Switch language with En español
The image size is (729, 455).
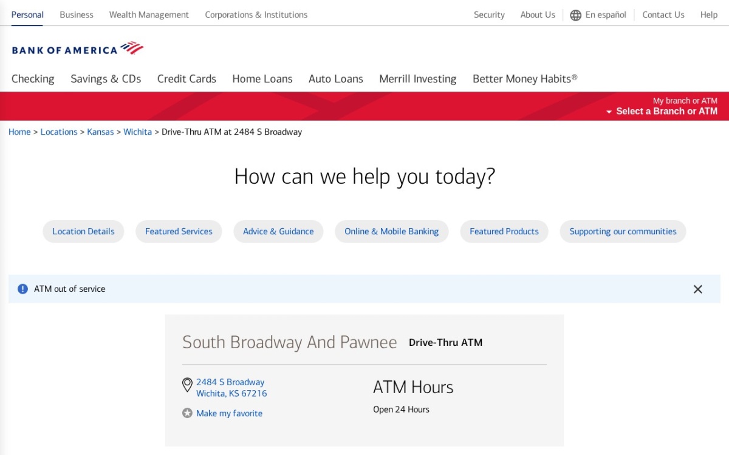pos(606,15)
